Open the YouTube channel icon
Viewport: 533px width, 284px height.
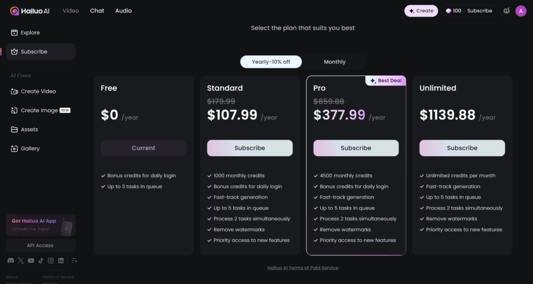[x=31, y=261]
